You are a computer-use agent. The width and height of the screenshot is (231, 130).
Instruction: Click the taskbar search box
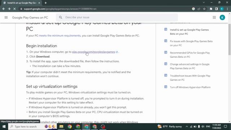pyautogui.click(x=32, y=126)
